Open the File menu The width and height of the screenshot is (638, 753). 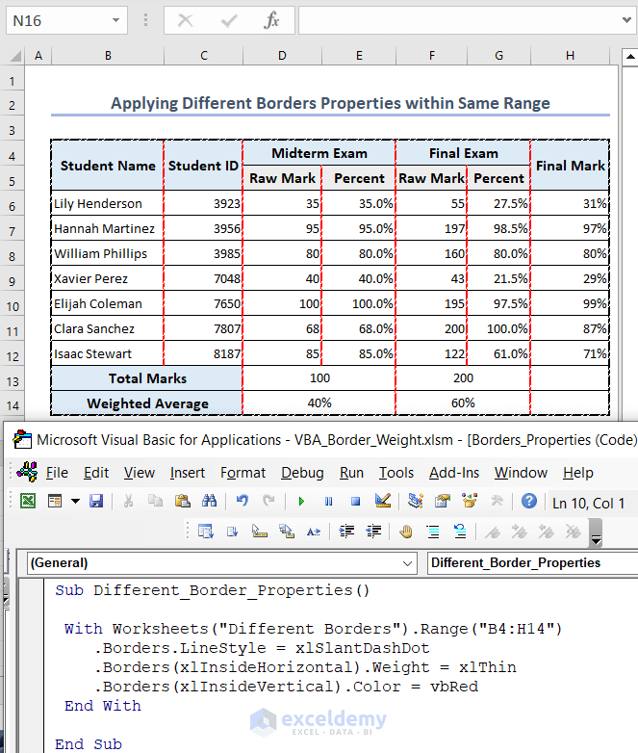[57, 473]
